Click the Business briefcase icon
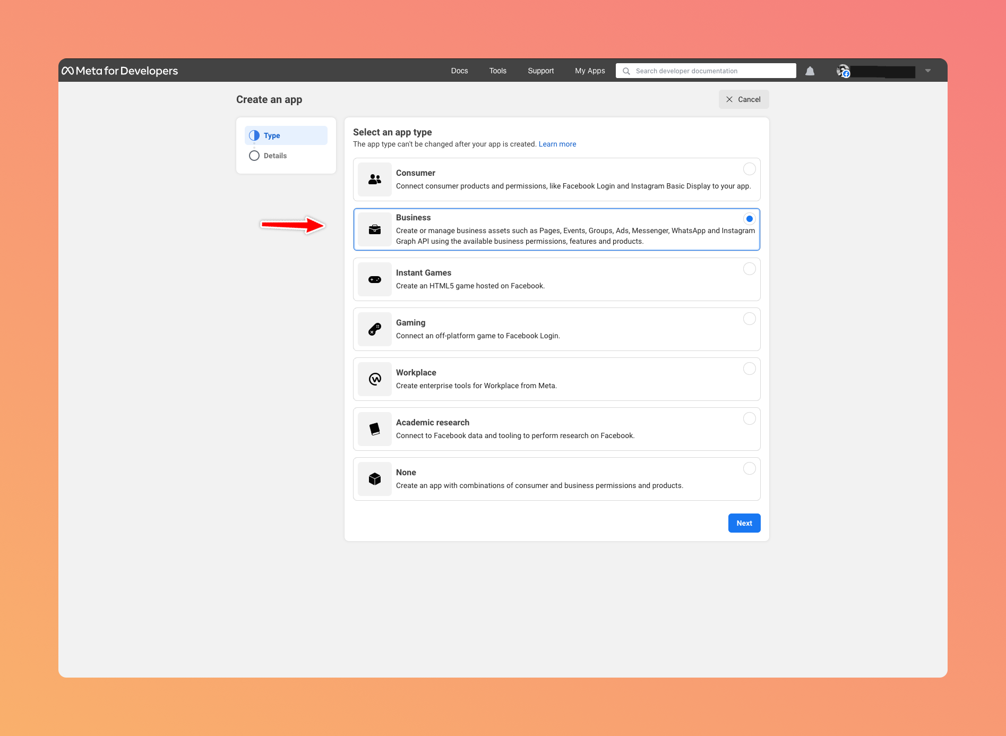 coord(375,229)
